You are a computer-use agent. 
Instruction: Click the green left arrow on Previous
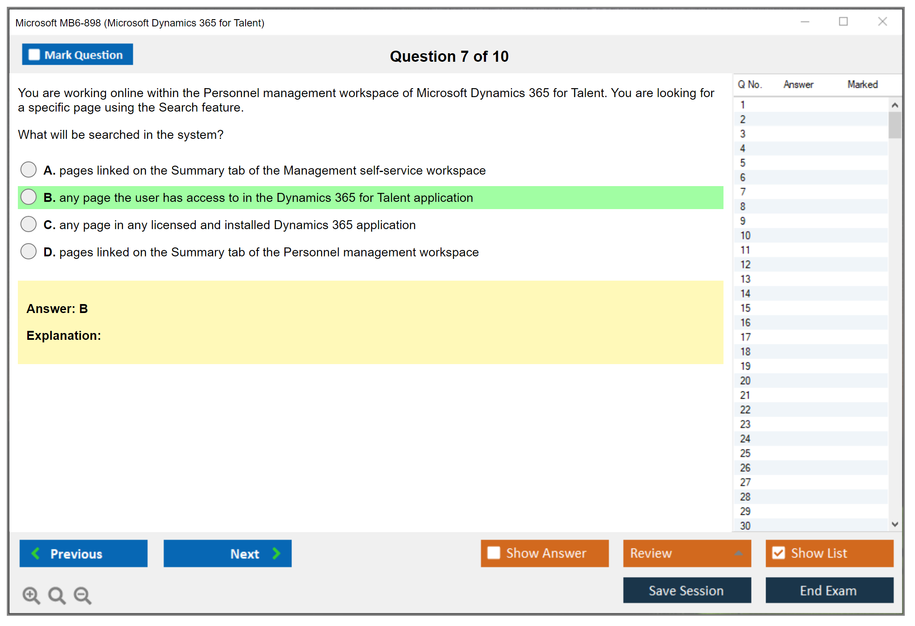click(x=36, y=553)
